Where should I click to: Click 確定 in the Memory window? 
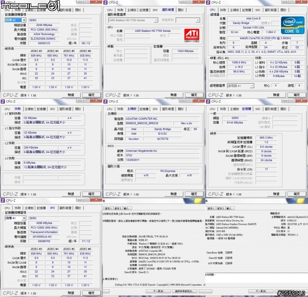point(297,194)
